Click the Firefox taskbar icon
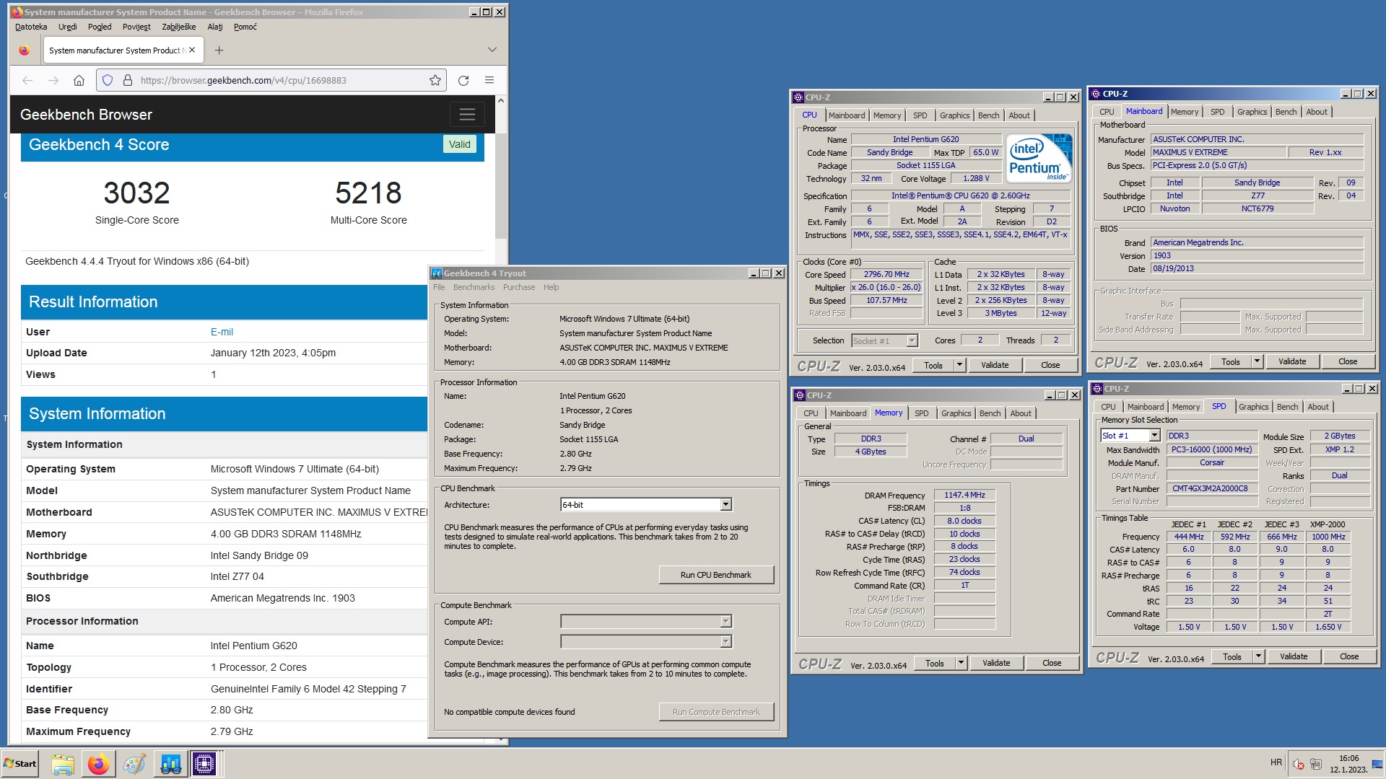 99,764
